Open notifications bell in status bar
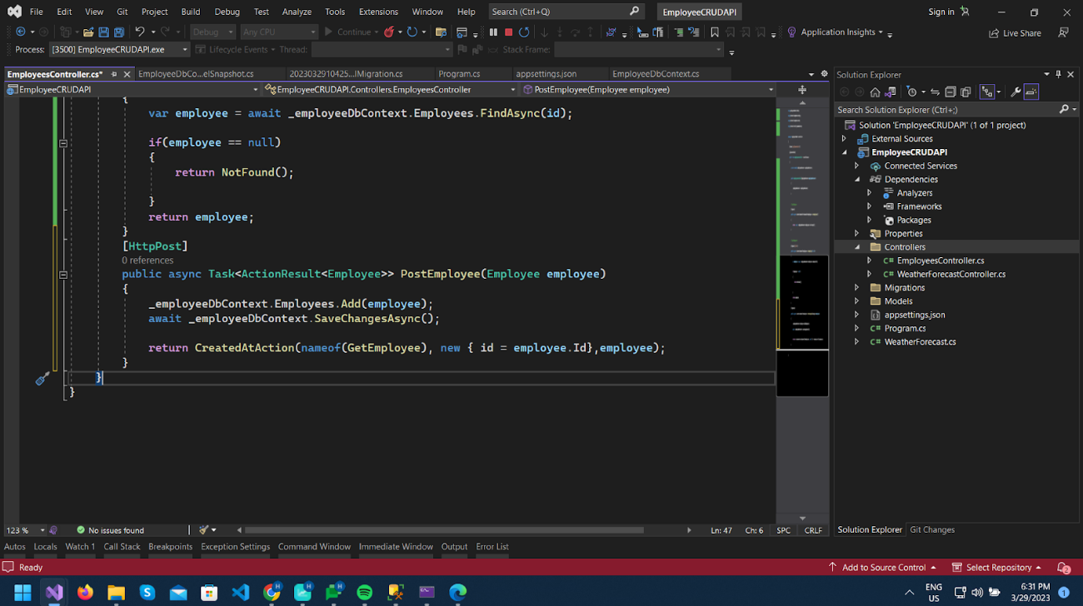 click(1063, 568)
